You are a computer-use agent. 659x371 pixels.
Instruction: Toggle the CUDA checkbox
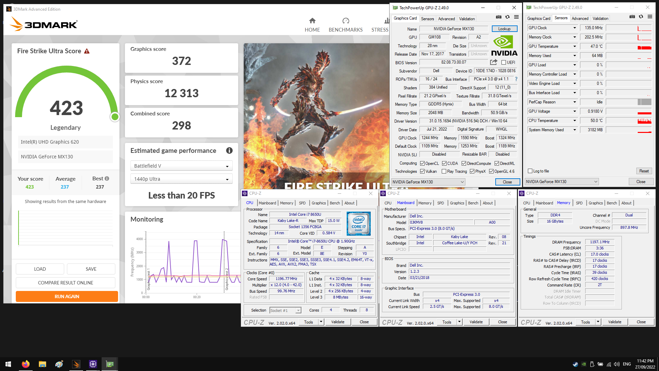(x=444, y=164)
